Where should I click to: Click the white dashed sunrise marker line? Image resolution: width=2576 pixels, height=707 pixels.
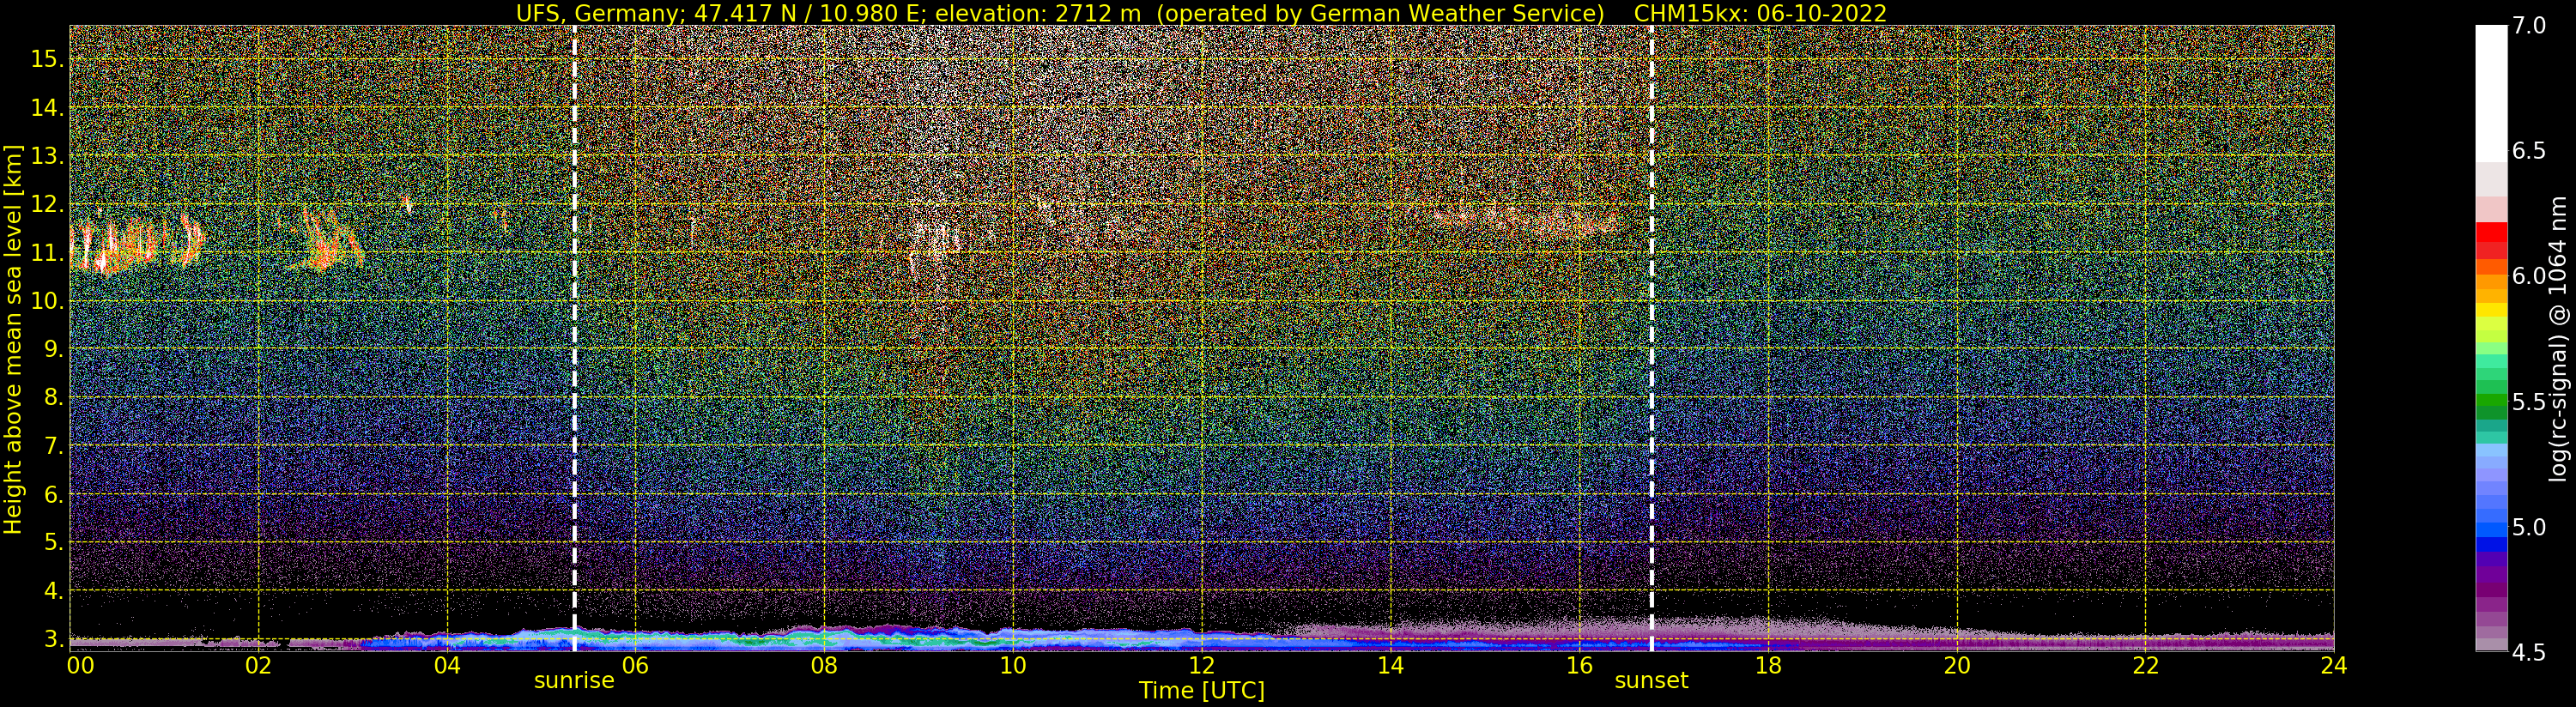pyautogui.click(x=574, y=338)
